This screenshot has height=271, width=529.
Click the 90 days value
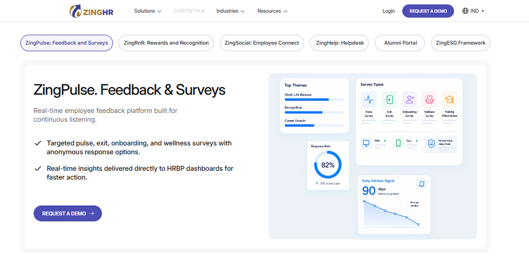click(x=369, y=191)
